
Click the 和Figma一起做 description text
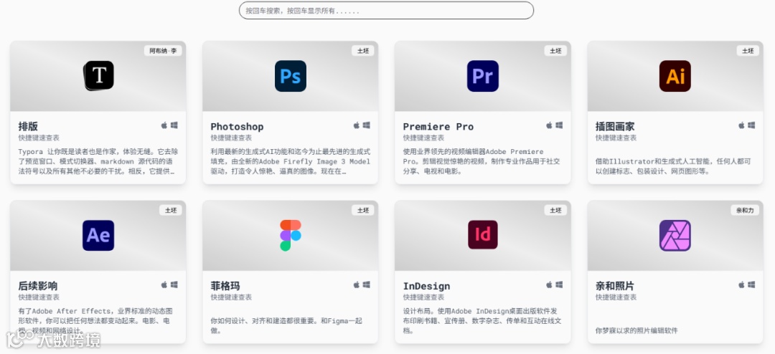tap(286, 326)
